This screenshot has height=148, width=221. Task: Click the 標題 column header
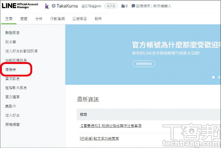84,114
